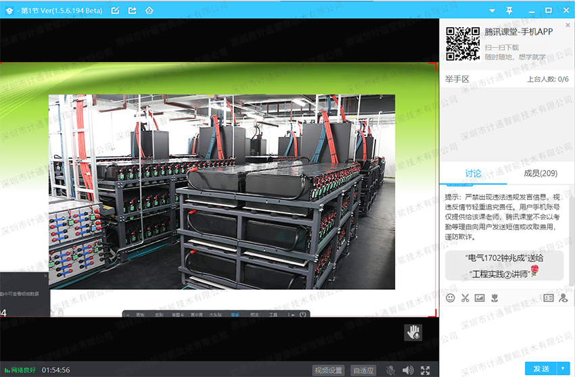Viewport: 575px width, 377px height.
Task: Click the raise hand microphone icon
Action: pyautogui.click(x=413, y=332)
